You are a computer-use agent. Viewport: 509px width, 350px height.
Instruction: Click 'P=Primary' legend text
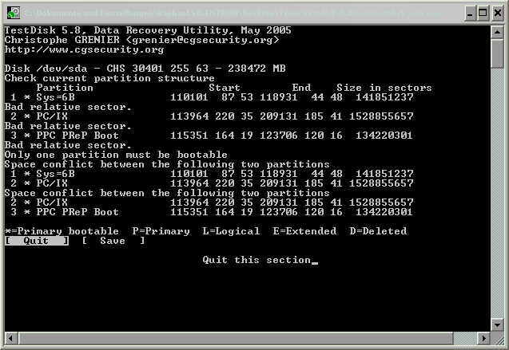pos(161,231)
